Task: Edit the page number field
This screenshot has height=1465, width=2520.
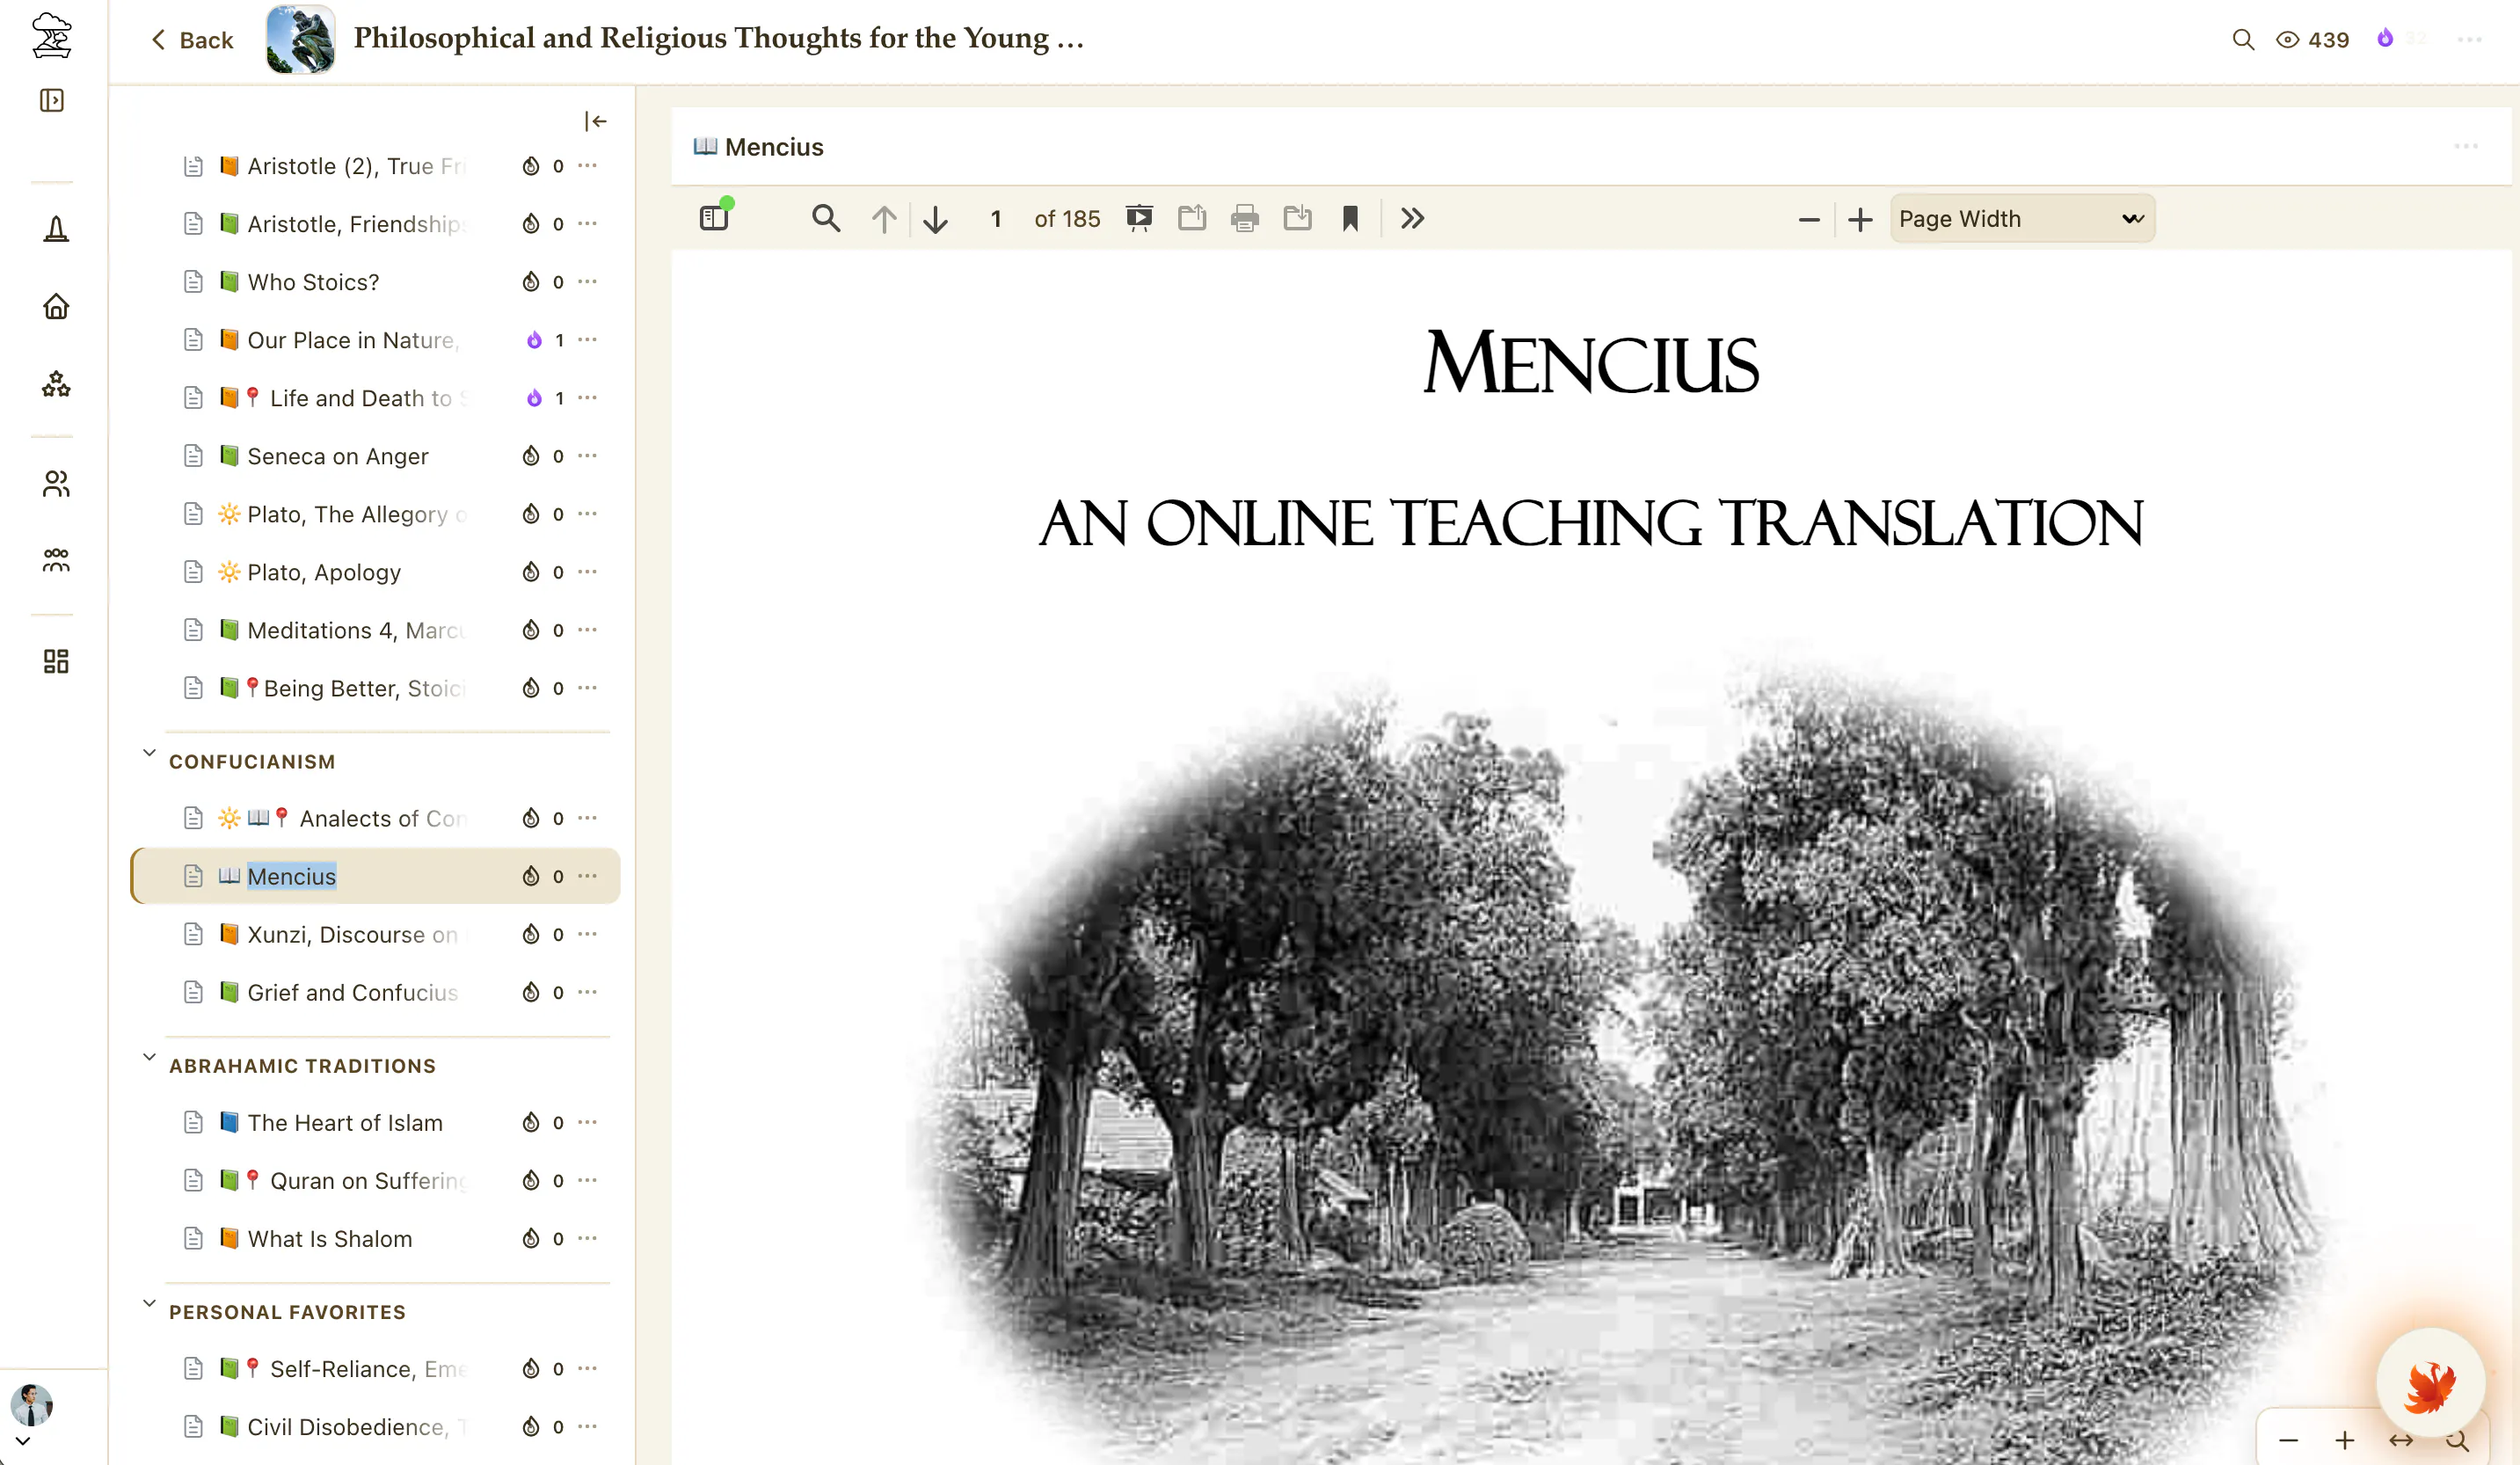Action: (996, 219)
